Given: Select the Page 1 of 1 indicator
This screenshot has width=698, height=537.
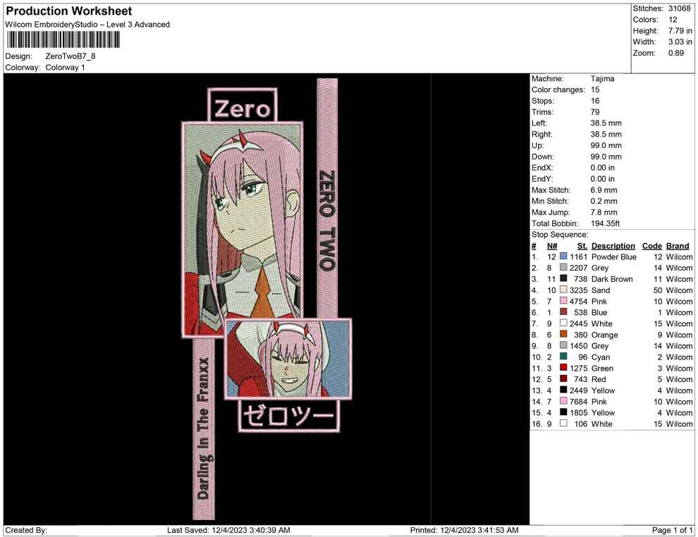Looking at the screenshot, I should (x=672, y=530).
